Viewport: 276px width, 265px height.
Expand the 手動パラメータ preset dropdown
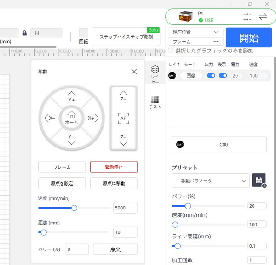coord(211,181)
